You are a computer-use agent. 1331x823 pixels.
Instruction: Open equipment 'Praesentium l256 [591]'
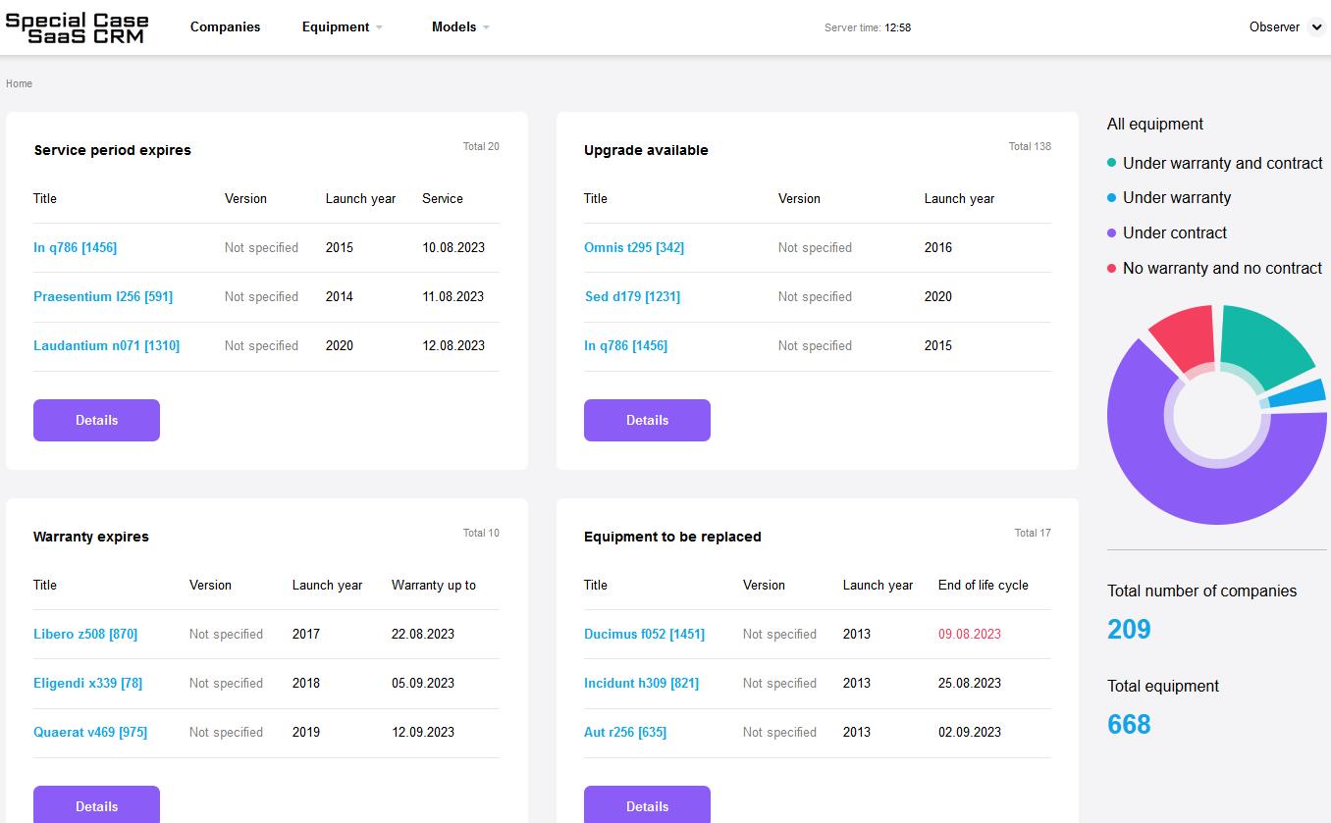point(103,296)
